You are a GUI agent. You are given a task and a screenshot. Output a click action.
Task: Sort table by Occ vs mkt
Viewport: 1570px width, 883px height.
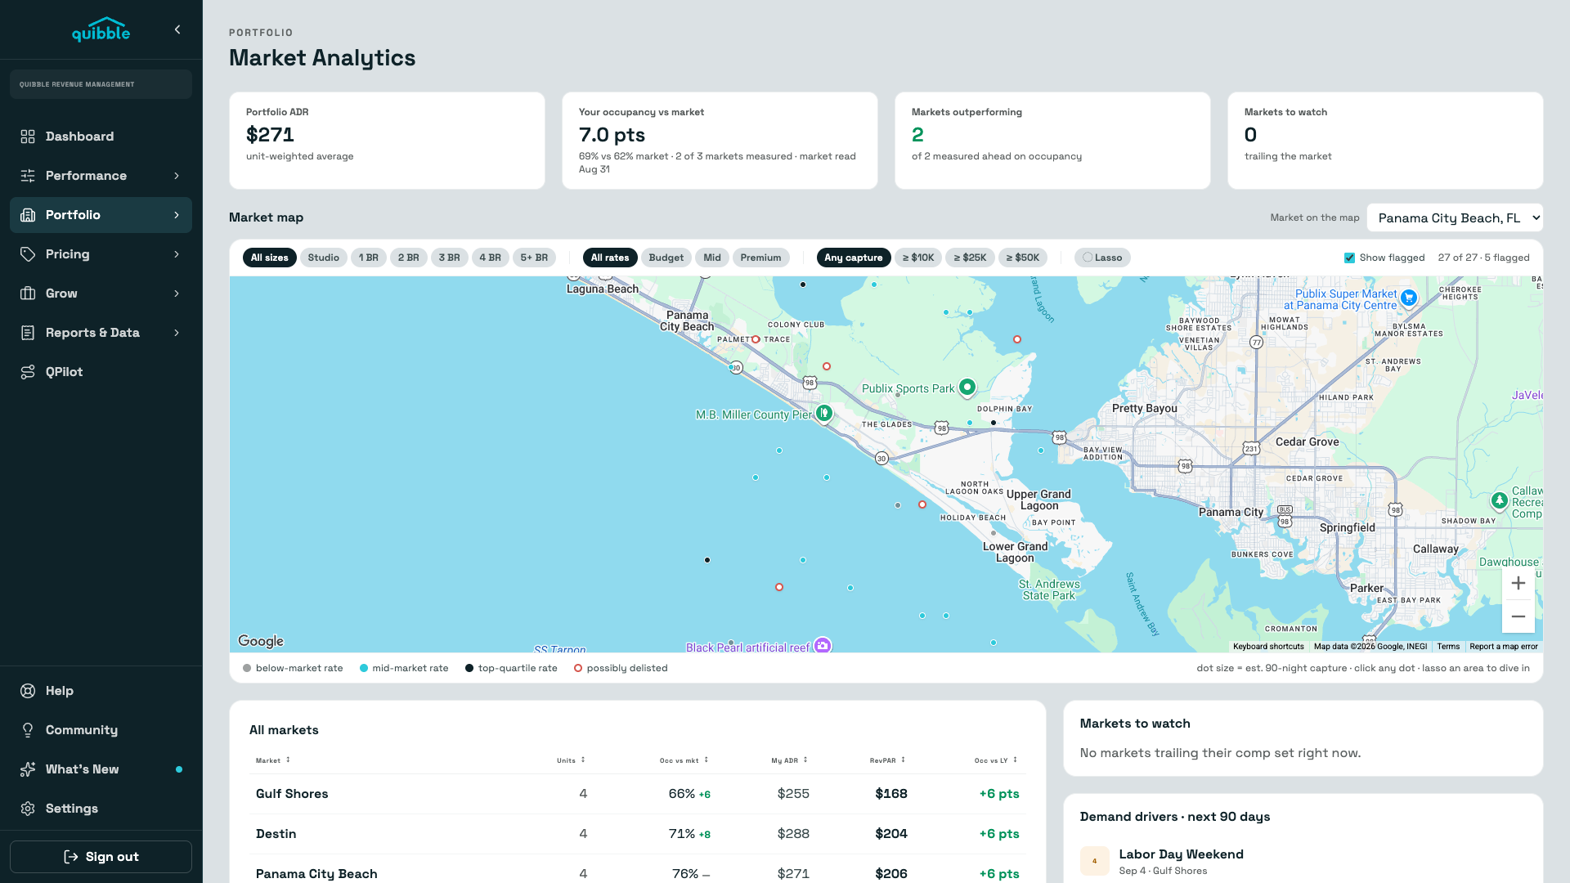pos(684,760)
